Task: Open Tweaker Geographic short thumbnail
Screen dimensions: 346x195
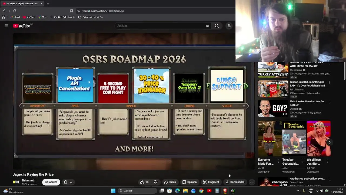Action: [294, 139]
